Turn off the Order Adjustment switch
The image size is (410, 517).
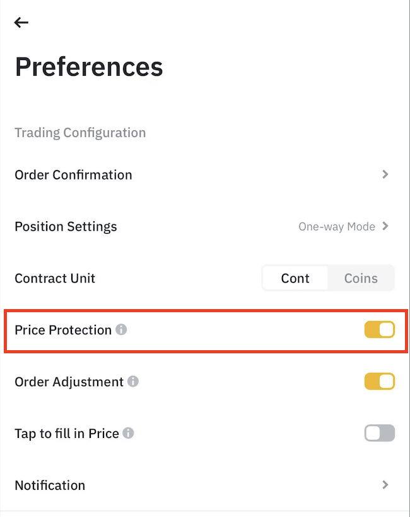click(x=379, y=382)
